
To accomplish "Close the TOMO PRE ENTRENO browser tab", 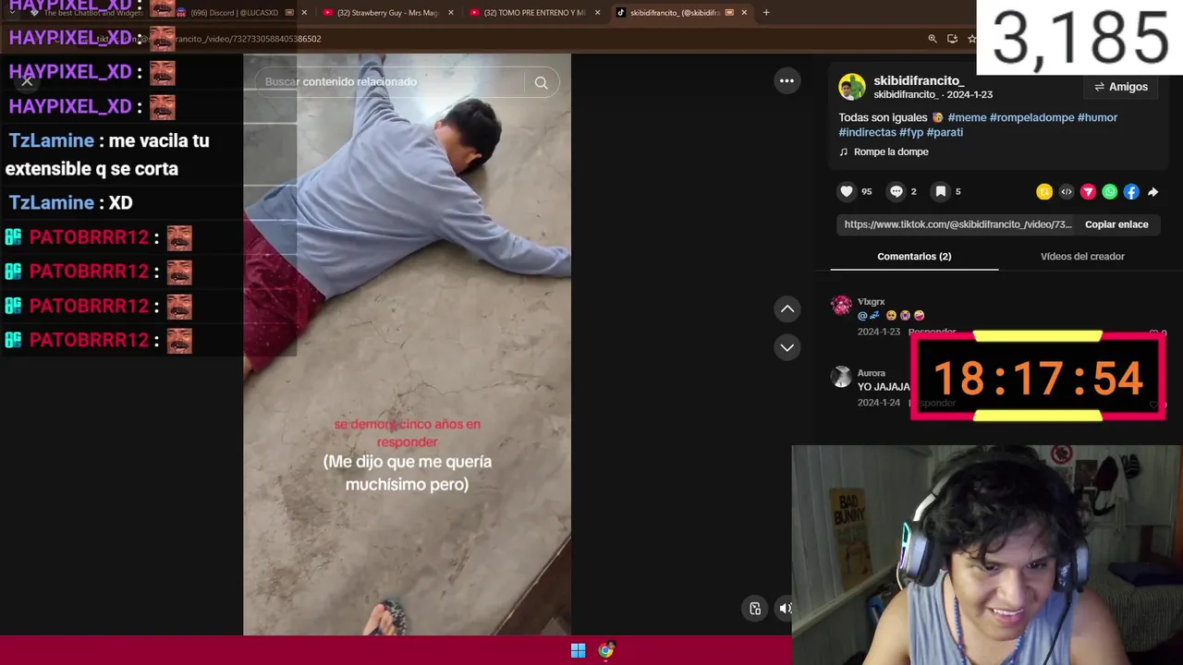I will click(597, 13).
